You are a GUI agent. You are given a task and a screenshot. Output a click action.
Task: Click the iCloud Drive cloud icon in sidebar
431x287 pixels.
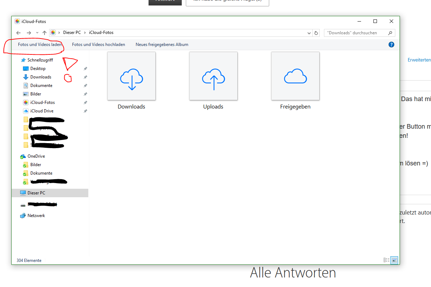[25, 111]
